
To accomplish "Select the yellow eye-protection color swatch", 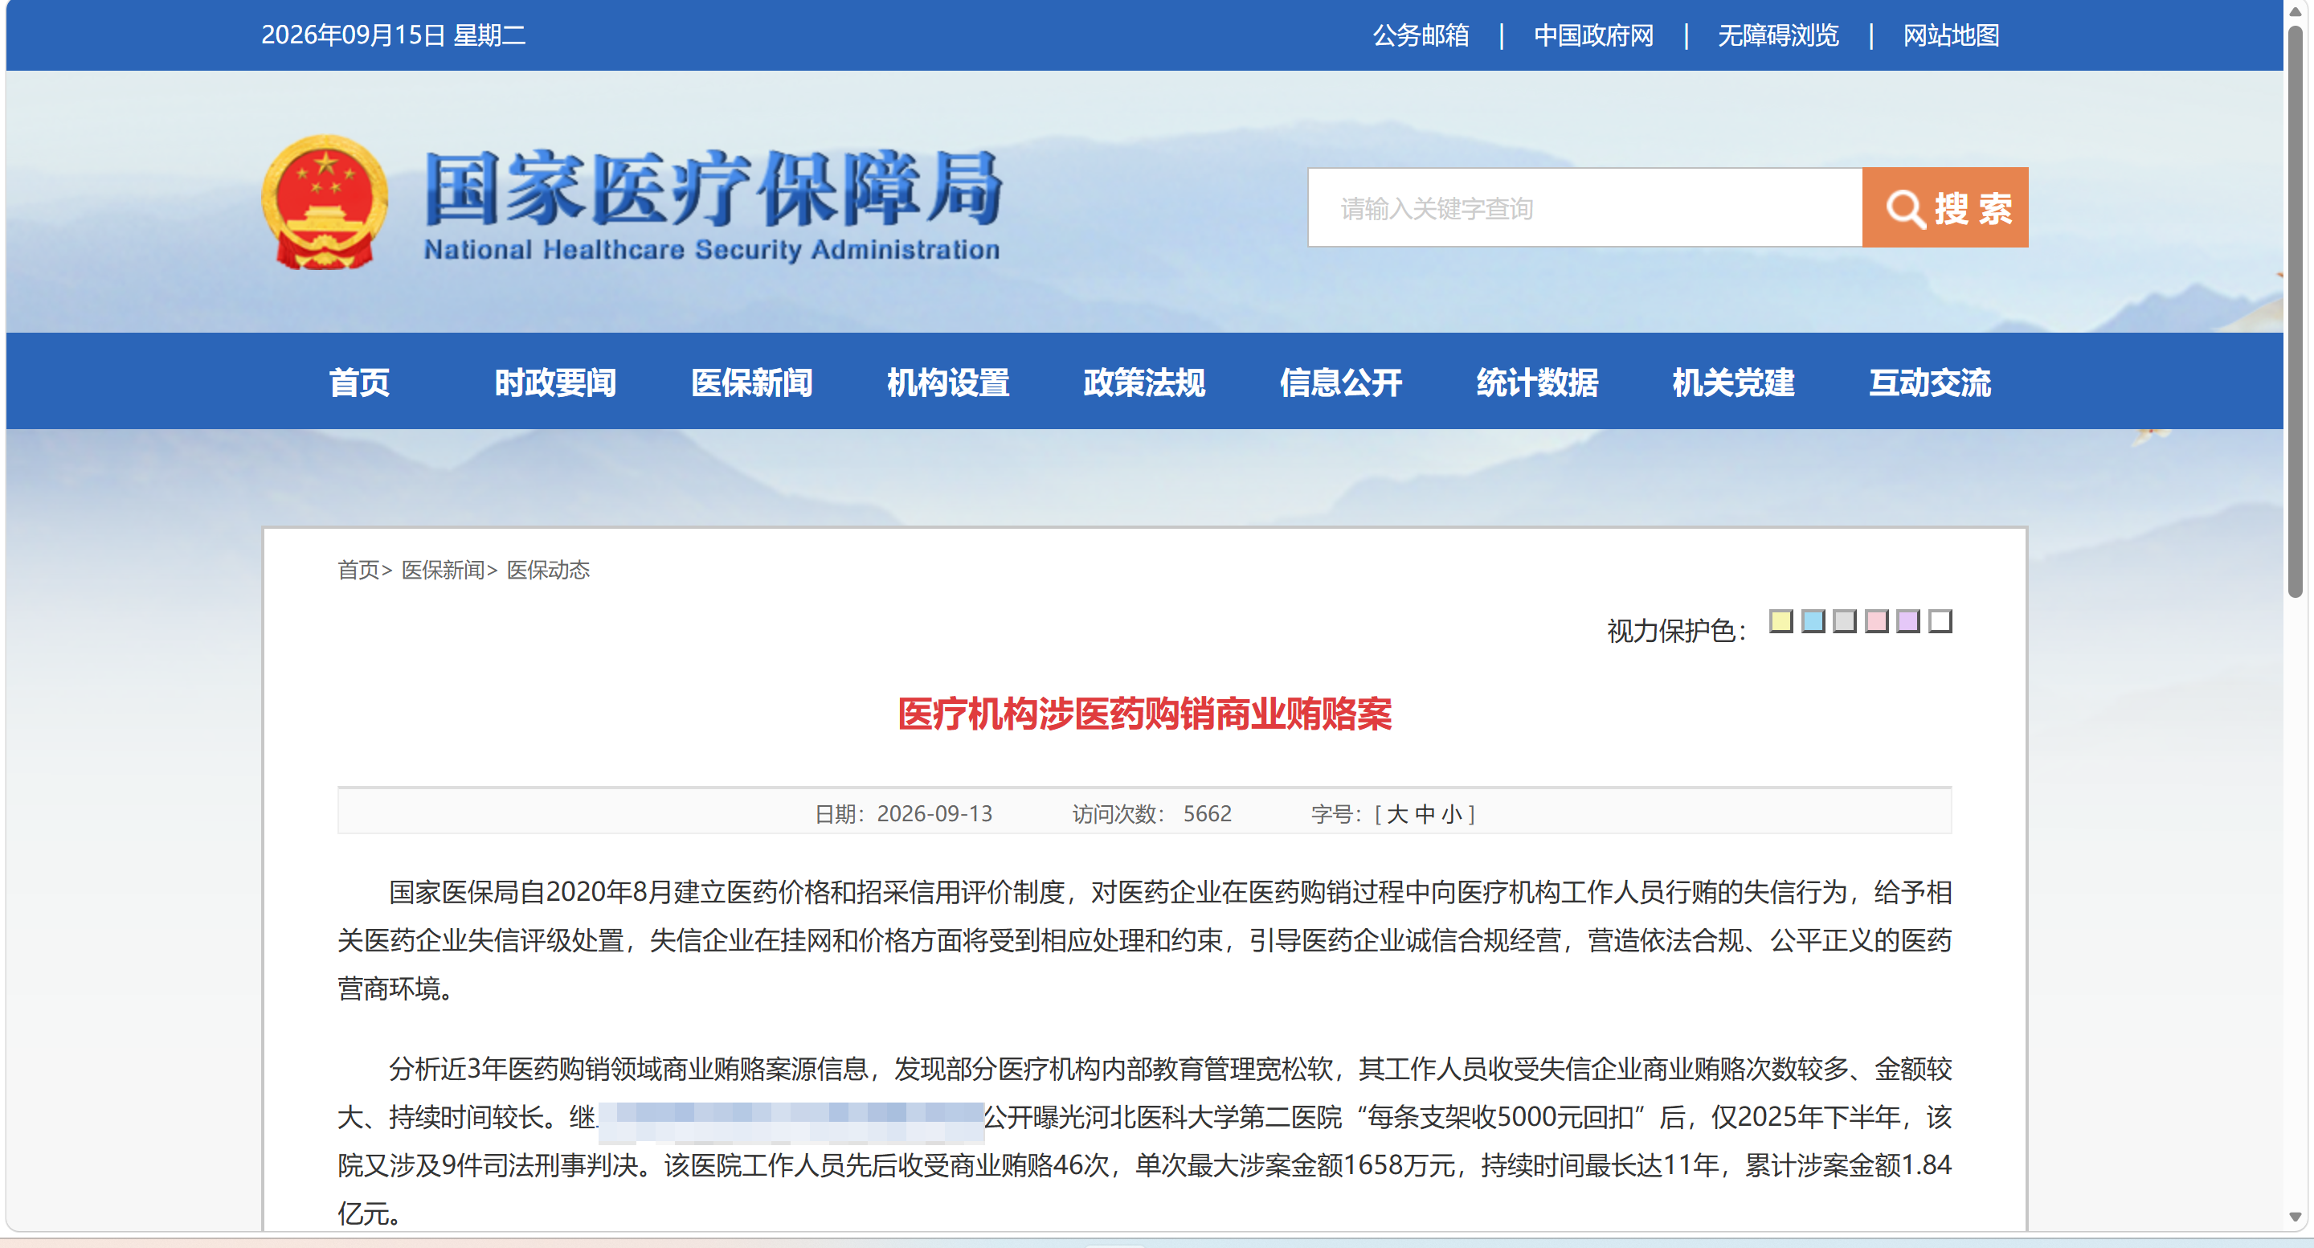I will [x=1781, y=621].
